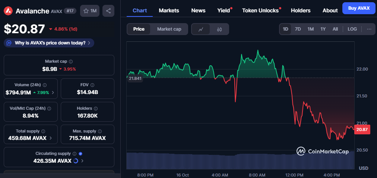Open the Markets tab
The height and width of the screenshot is (178, 377).
pyautogui.click(x=169, y=10)
